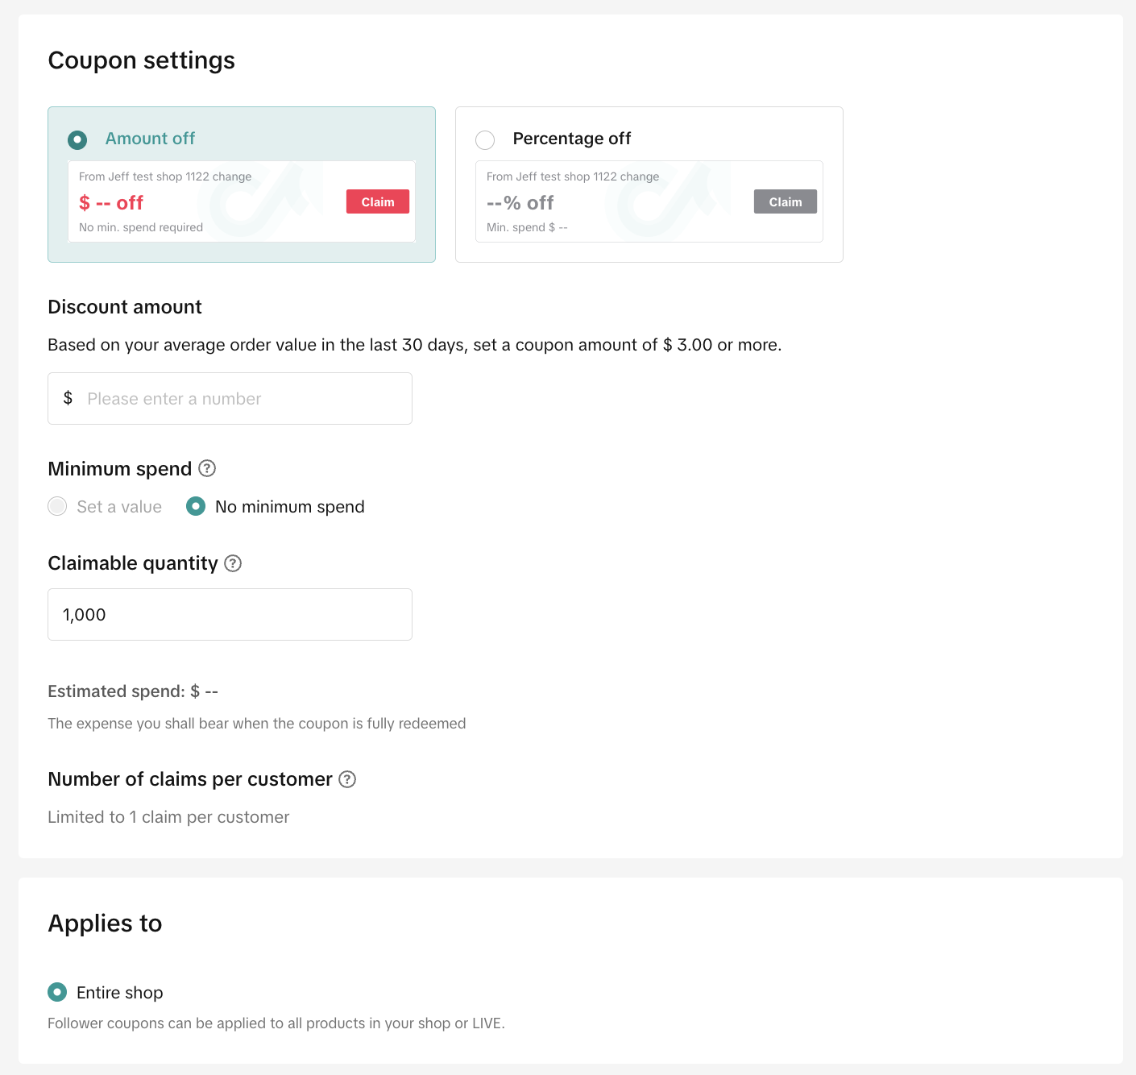Image resolution: width=1136 pixels, height=1075 pixels.
Task: Click the Percentage off label text
Action: point(571,139)
